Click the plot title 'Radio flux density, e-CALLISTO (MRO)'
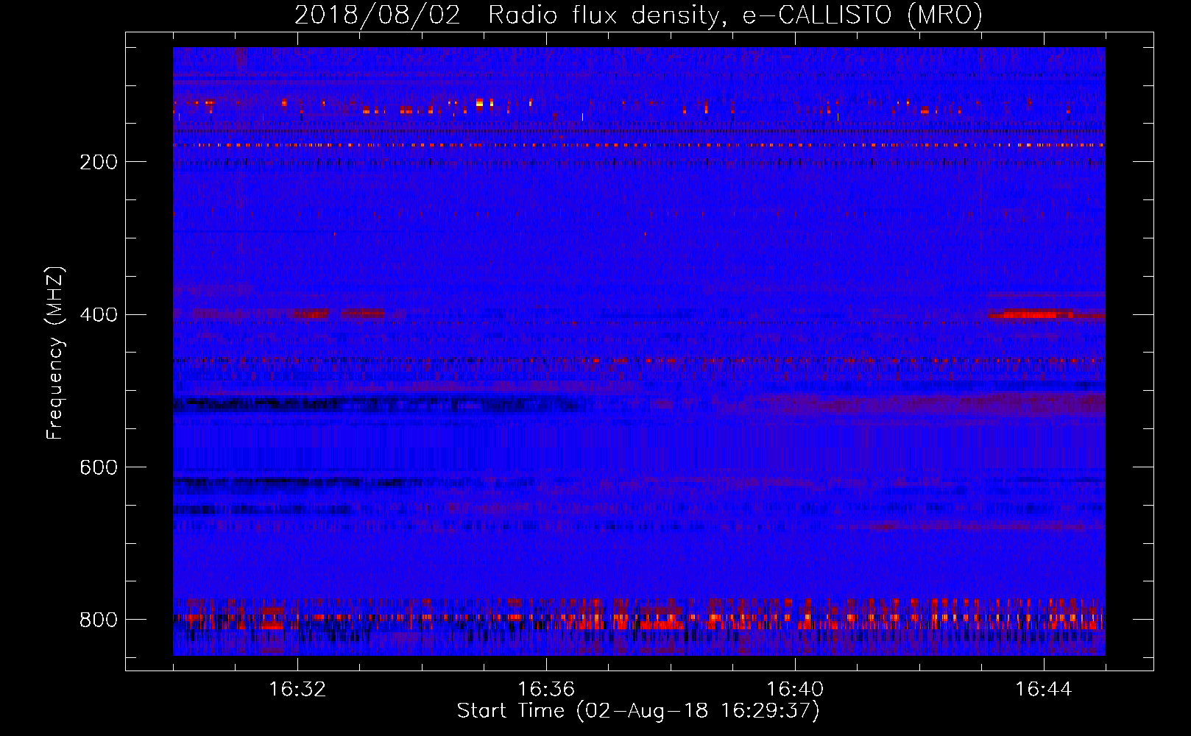Image resolution: width=1191 pixels, height=736 pixels. (x=735, y=15)
